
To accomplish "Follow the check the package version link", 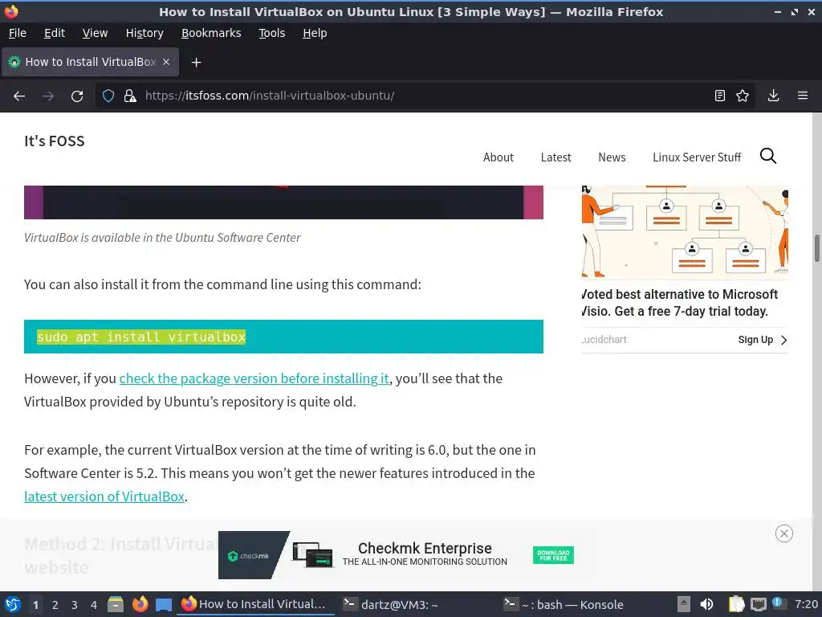I will coord(254,378).
